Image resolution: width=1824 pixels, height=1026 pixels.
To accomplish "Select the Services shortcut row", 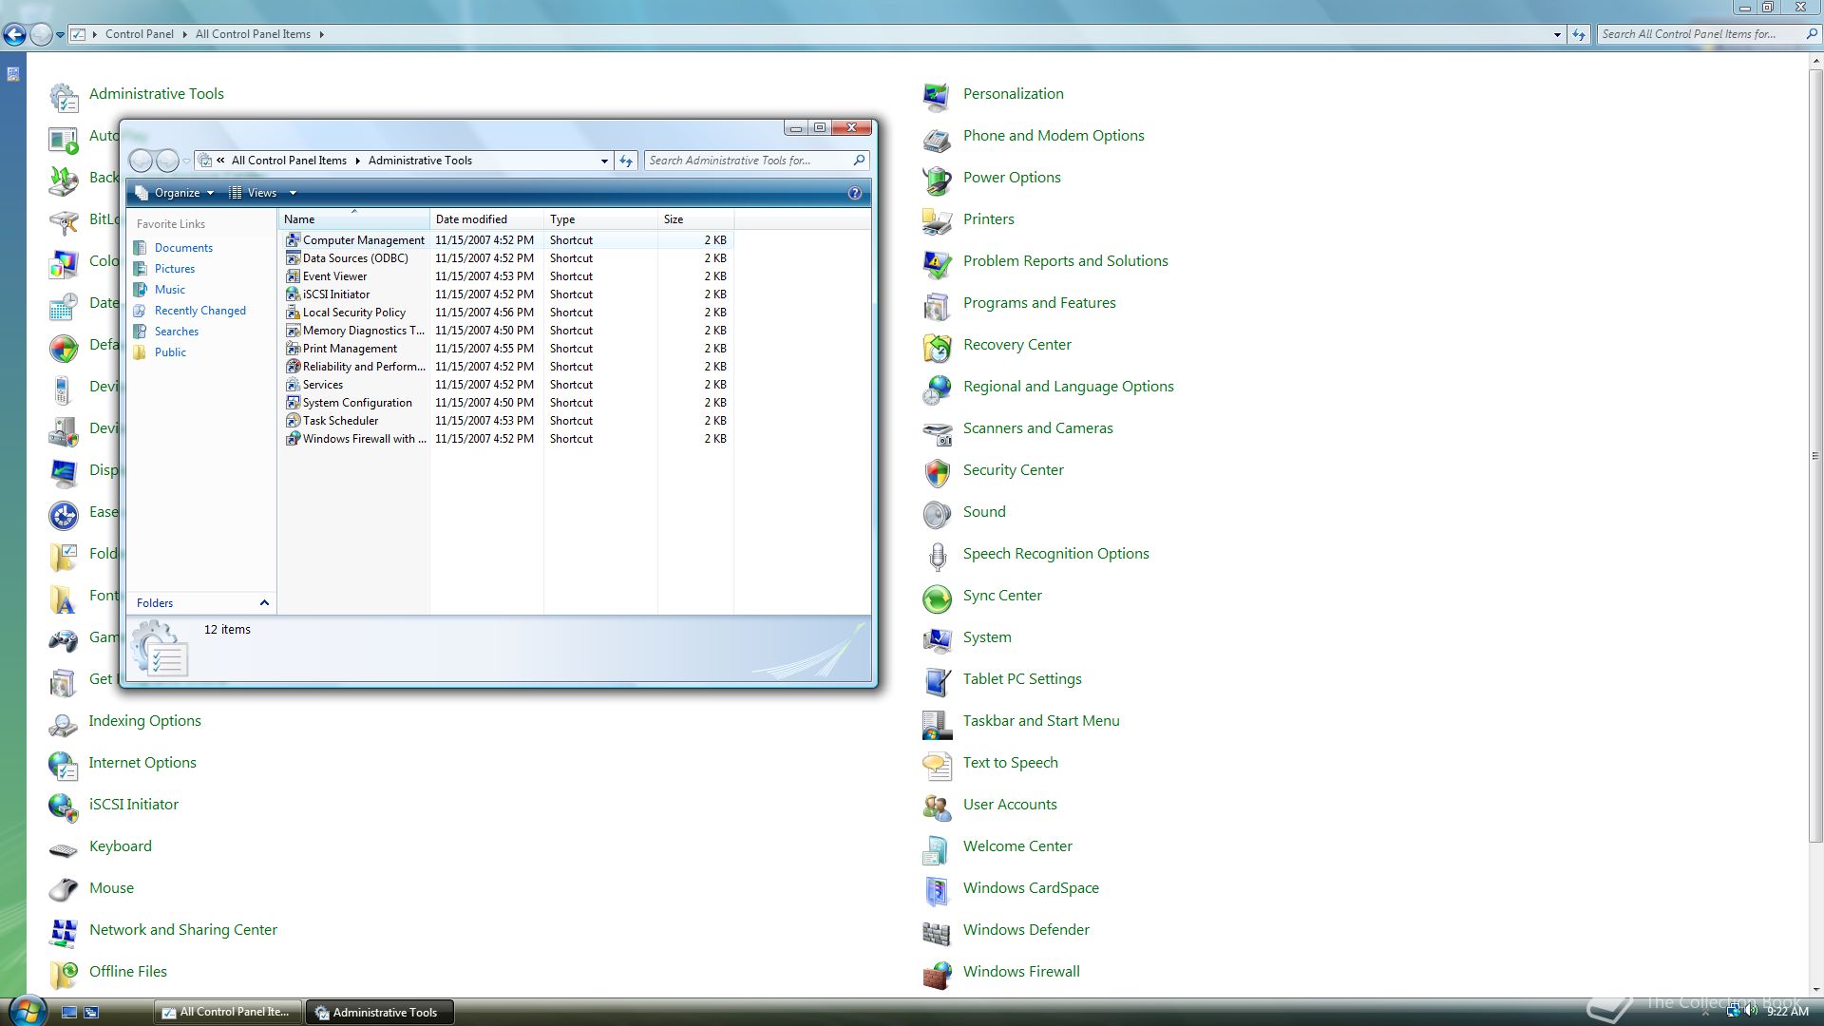I will (x=507, y=385).
